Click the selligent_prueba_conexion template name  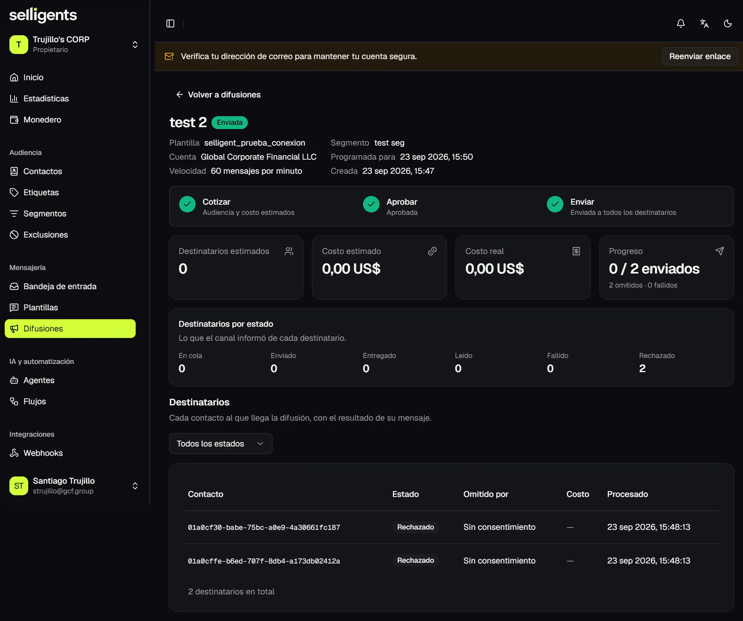255,143
